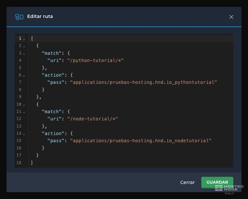This screenshot has height=199, width=248.
Task: Click the Editar ruta title text
Action: pyautogui.click(x=40, y=16)
